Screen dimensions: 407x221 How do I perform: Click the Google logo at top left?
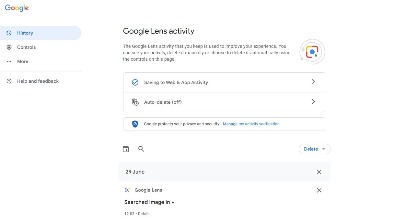pos(17,8)
